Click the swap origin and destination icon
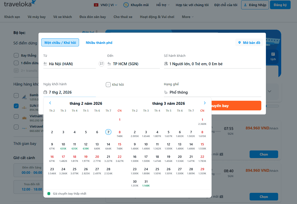 [101, 64]
